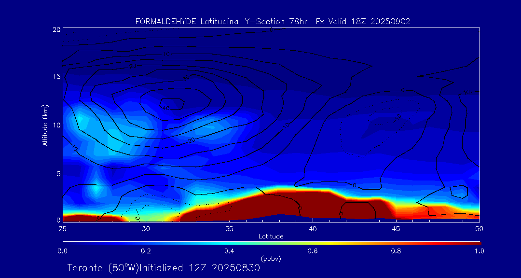The height and width of the screenshot is (278, 521).
Task: Click the dark red end of colorbar
Action: [475, 242]
